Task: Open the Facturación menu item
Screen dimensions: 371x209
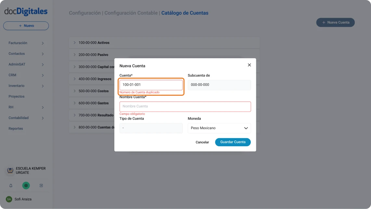Action: point(18,43)
